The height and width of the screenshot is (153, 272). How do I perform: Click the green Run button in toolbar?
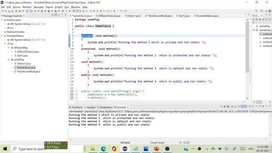point(42,11)
